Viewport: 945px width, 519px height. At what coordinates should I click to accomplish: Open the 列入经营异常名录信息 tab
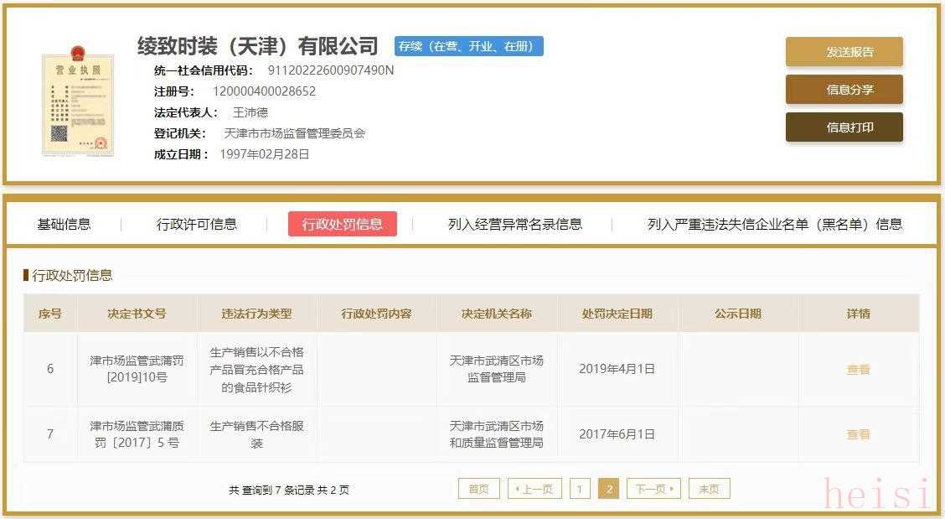tap(514, 224)
